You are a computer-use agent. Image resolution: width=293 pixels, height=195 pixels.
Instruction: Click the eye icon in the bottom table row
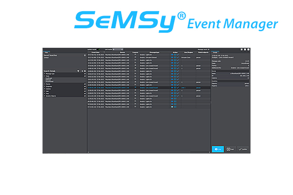(x=172, y=107)
